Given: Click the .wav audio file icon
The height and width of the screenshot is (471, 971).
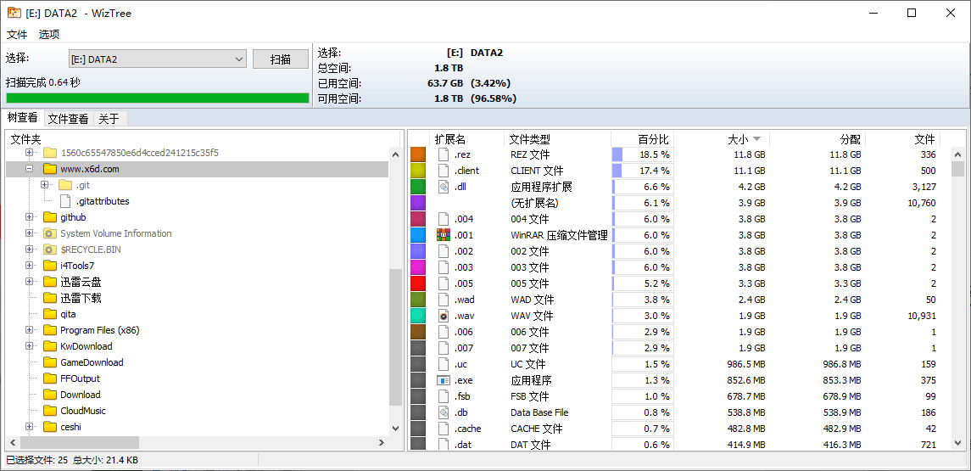Looking at the screenshot, I should (x=443, y=316).
